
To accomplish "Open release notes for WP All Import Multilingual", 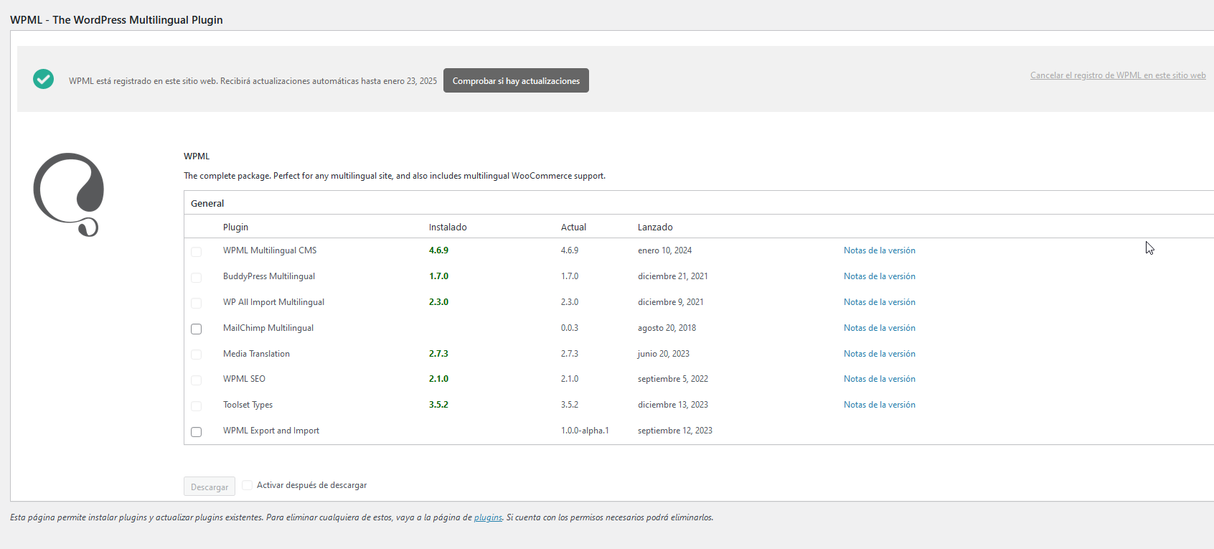I will [x=880, y=302].
